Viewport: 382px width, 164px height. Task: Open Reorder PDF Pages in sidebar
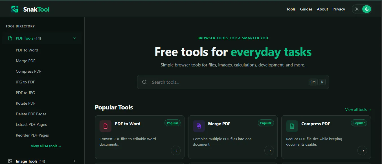point(32,135)
